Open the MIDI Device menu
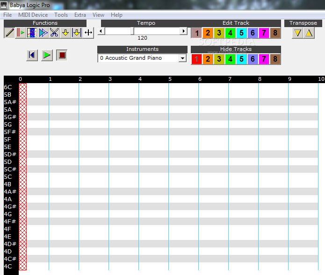This screenshot has width=325, height=275. (33, 15)
